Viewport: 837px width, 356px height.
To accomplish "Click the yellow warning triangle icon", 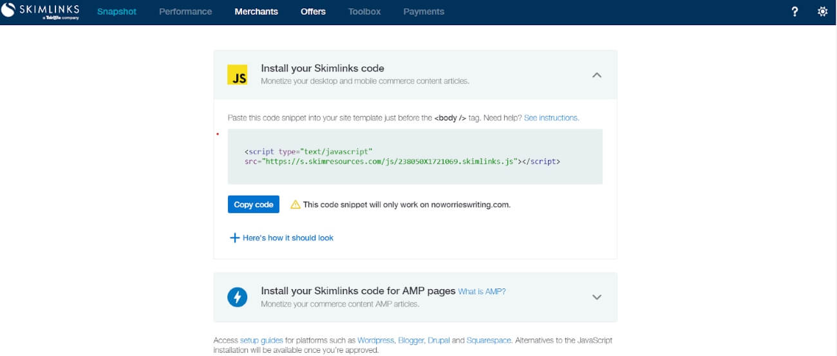I will coord(296,205).
